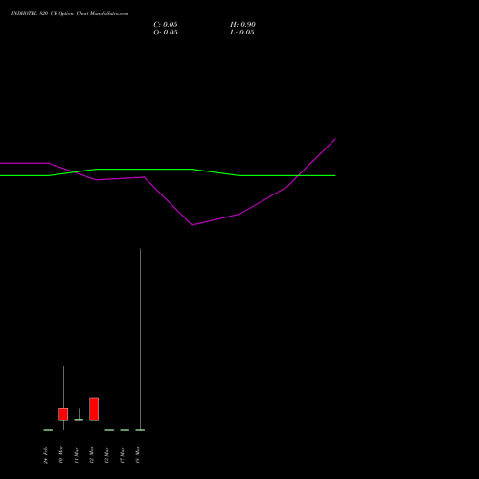Click the INDHOTEL 820 CE chart title

tap(70, 14)
